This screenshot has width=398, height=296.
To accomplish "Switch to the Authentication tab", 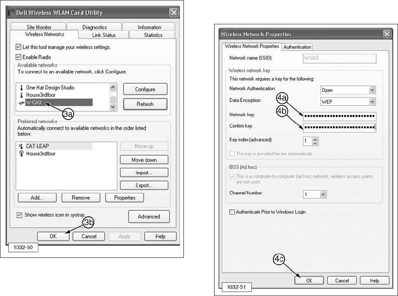I will tap(297, 47).
